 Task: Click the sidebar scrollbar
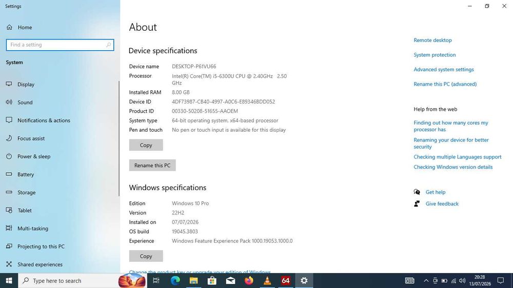point(119,138)
